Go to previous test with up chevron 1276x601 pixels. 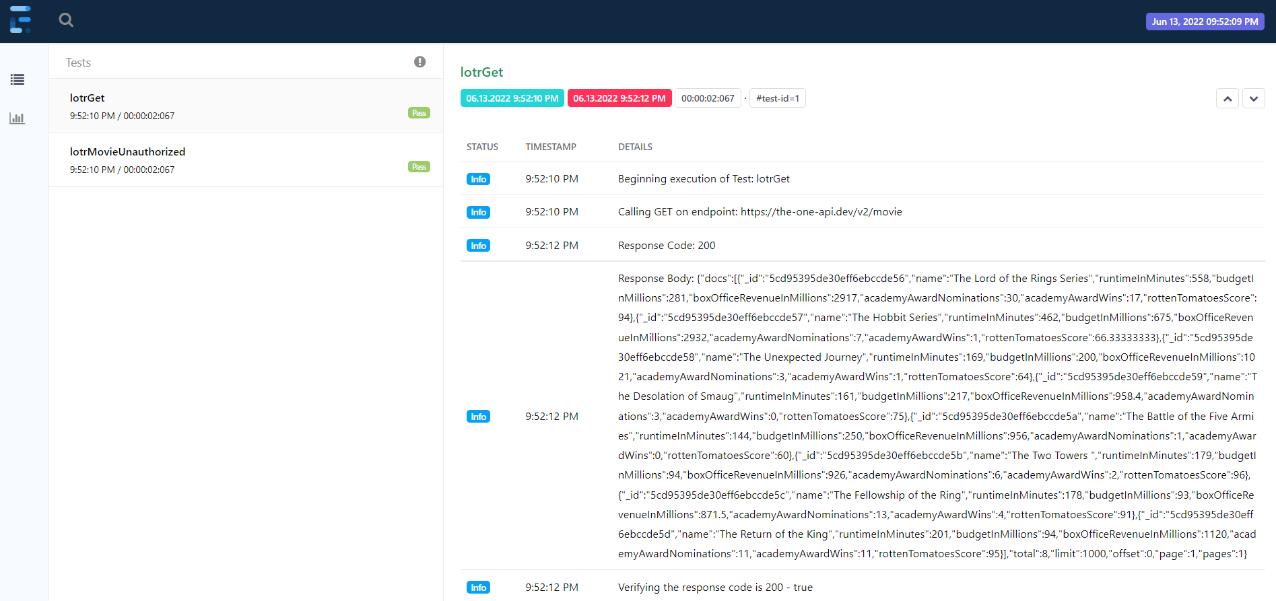1228,99
